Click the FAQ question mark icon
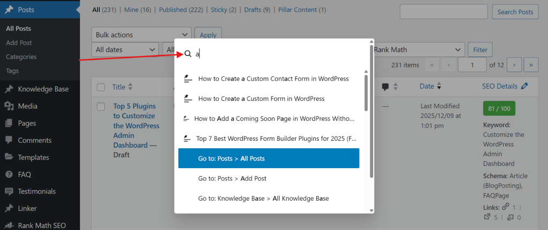 pos(9,175)
